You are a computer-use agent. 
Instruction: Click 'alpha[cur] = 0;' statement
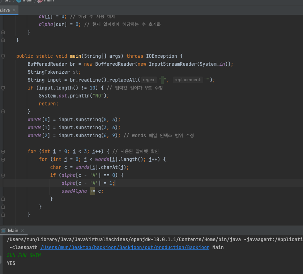pos(60,24)
